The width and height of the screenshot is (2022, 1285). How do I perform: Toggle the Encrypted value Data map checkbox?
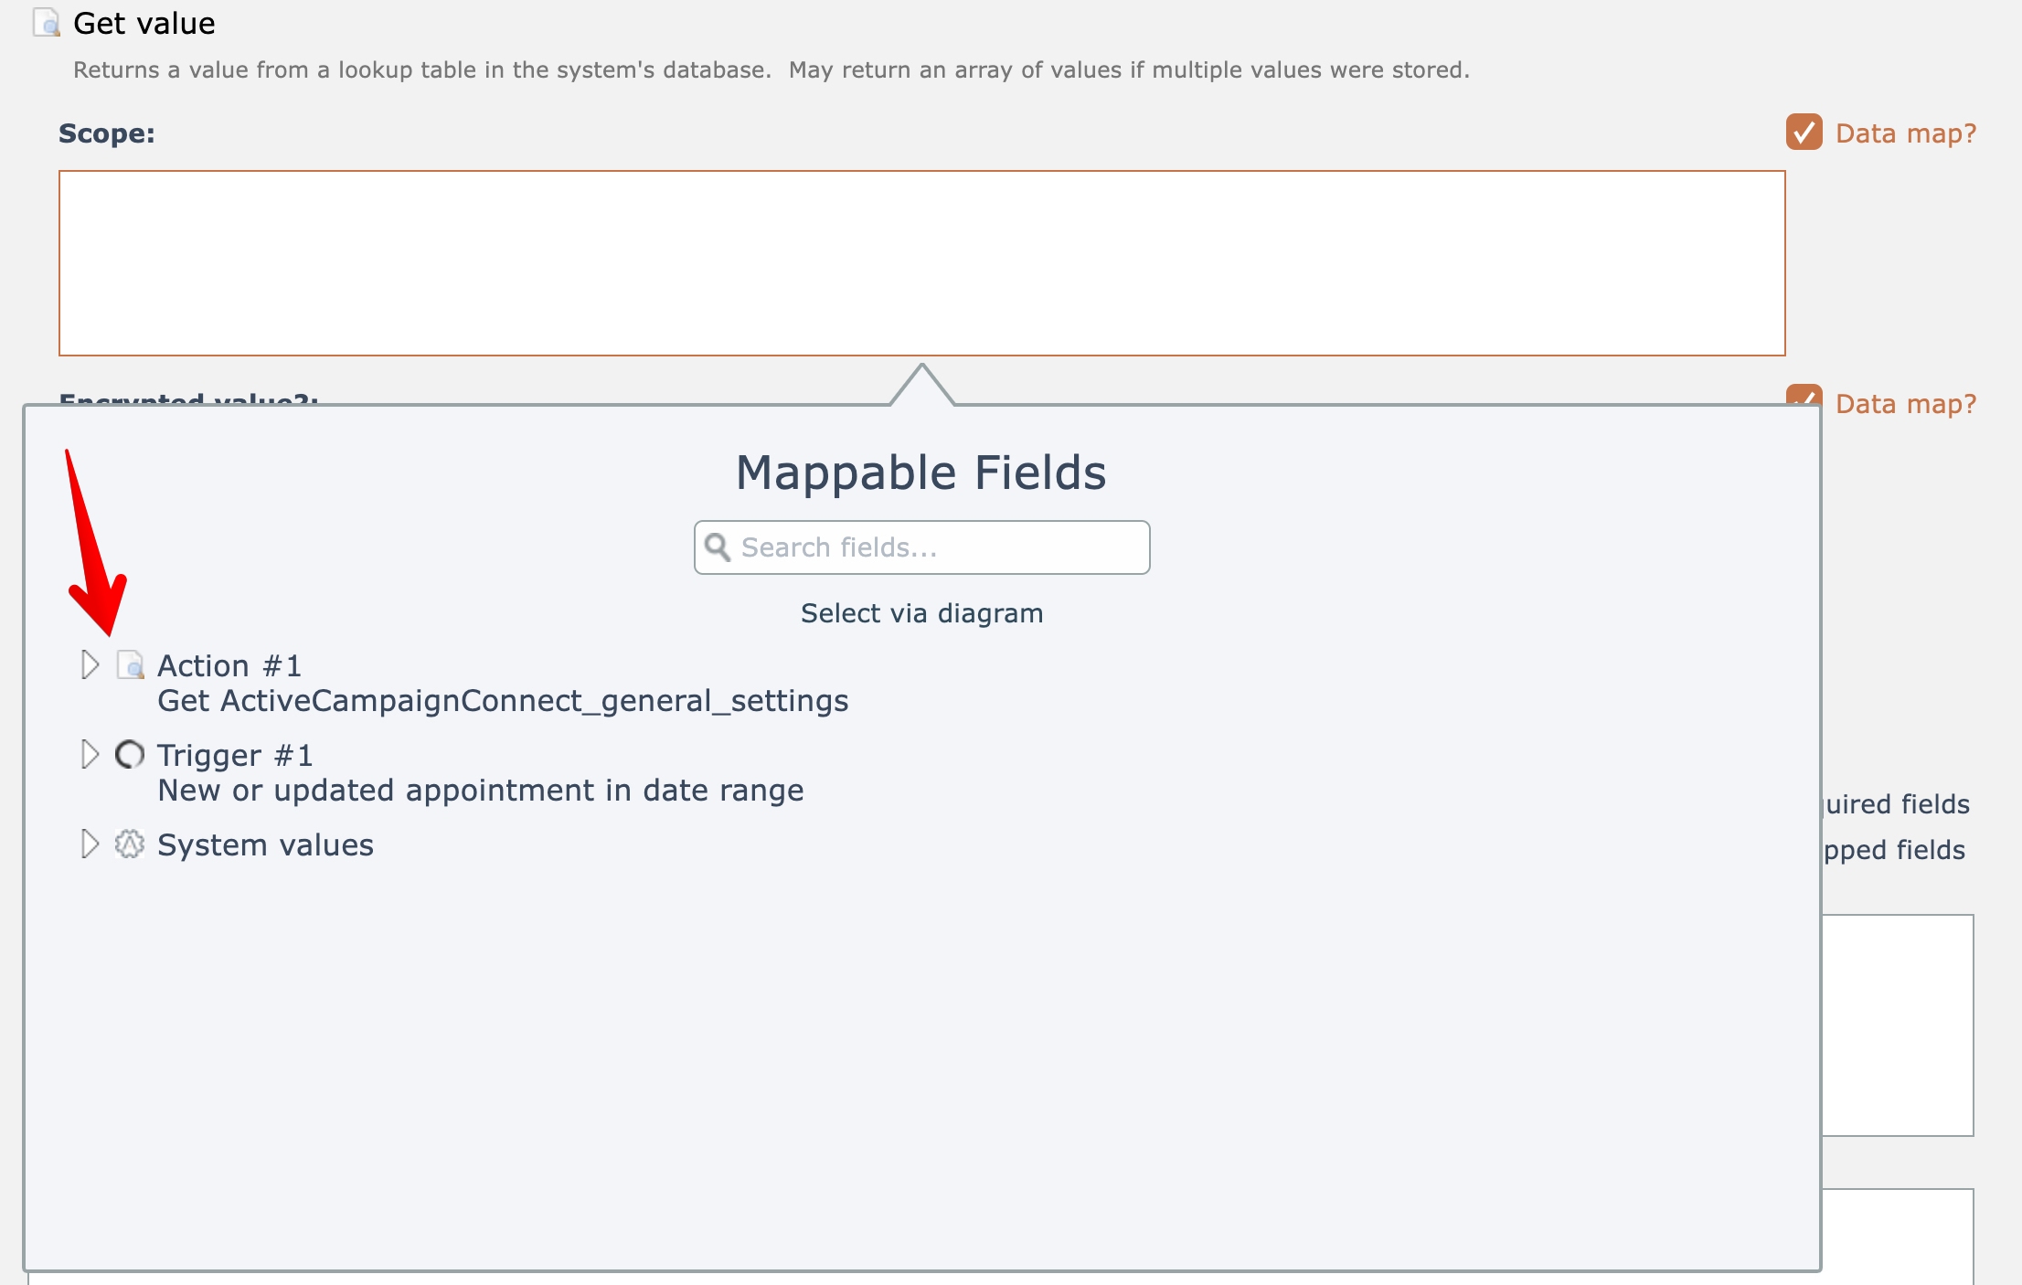click(1804, 395)
